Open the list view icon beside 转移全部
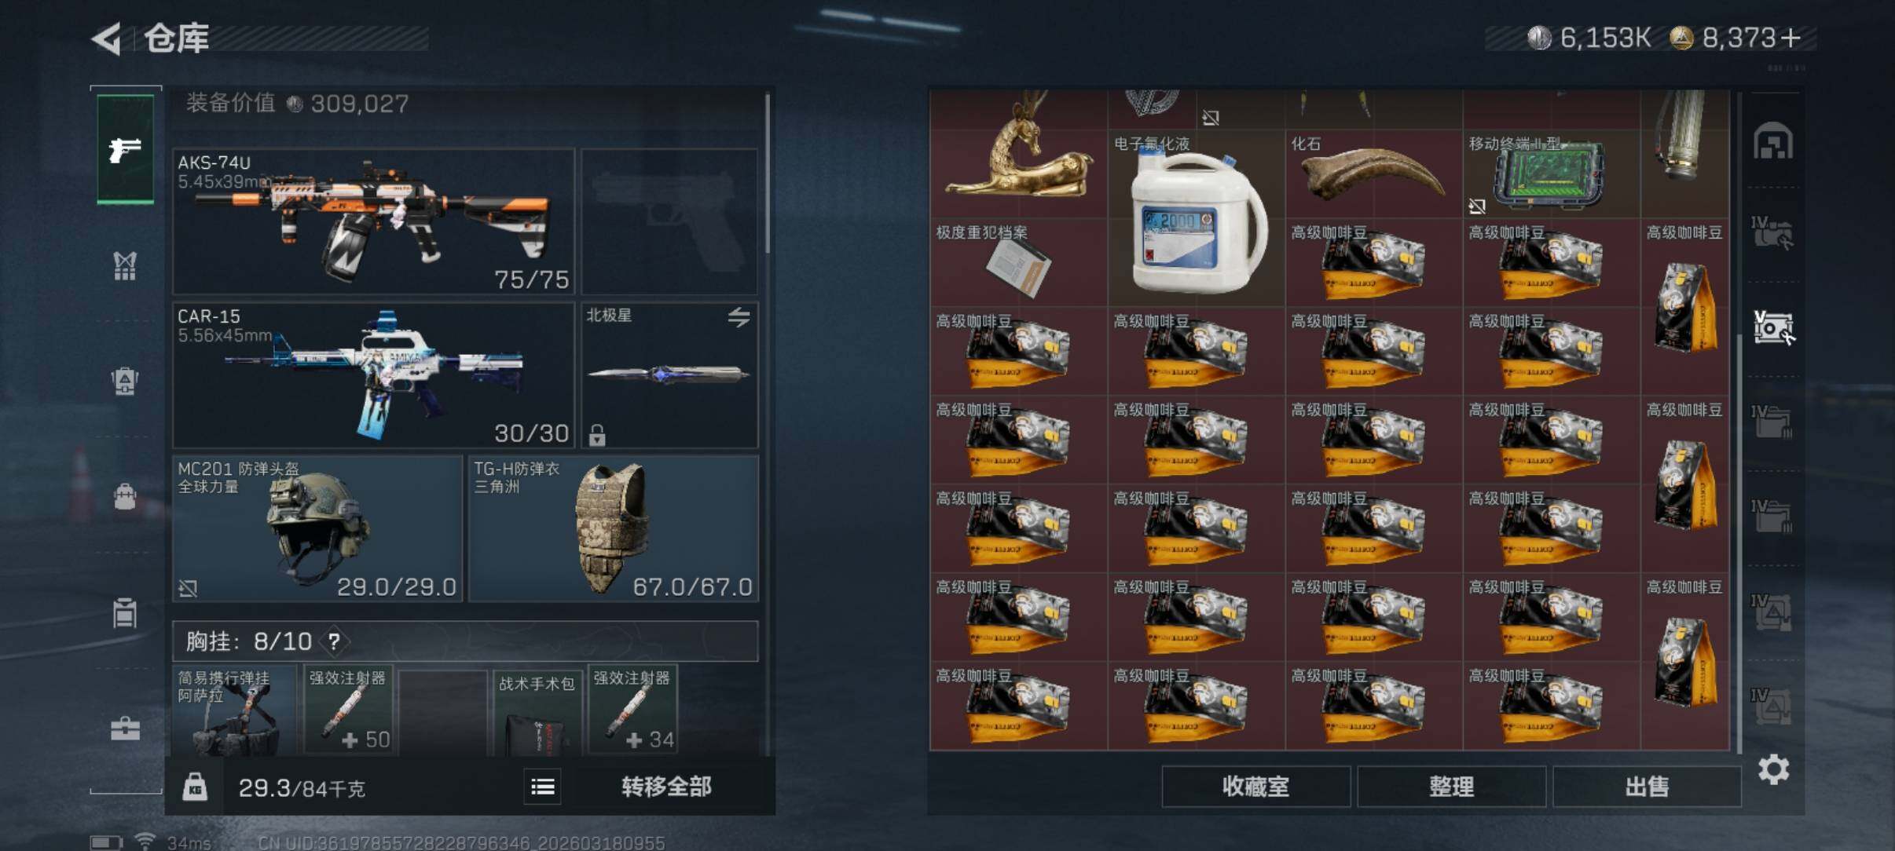 tap(542, 786)
